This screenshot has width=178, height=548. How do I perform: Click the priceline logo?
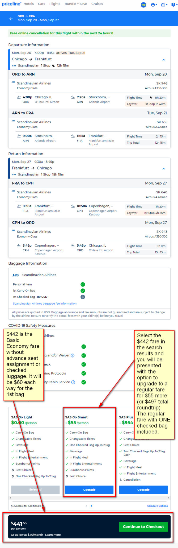point(11,4)
